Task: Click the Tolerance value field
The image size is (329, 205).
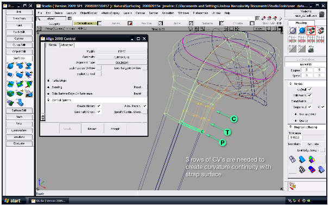Action: [x=295, y=137]
